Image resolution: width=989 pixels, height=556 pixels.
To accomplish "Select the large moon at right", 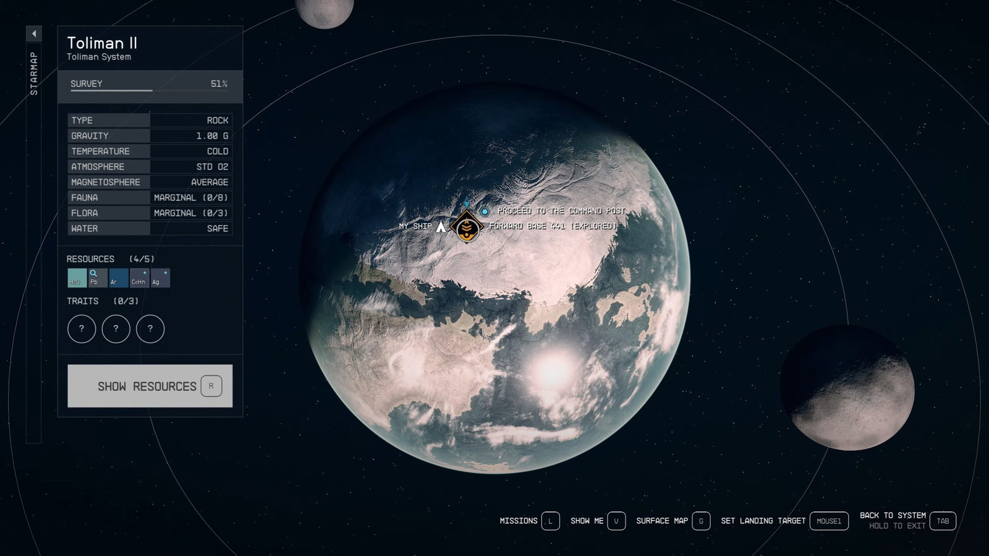I will tap(847, 387).
